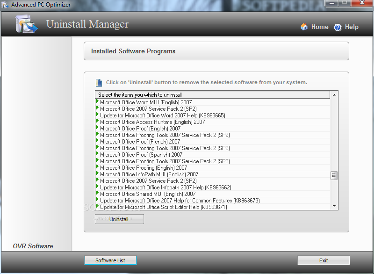Image resolution: width=374 pixels, height=274 pixels.
Task: Click the list scrollbar thumb
Action: click(x=334, y=176)
